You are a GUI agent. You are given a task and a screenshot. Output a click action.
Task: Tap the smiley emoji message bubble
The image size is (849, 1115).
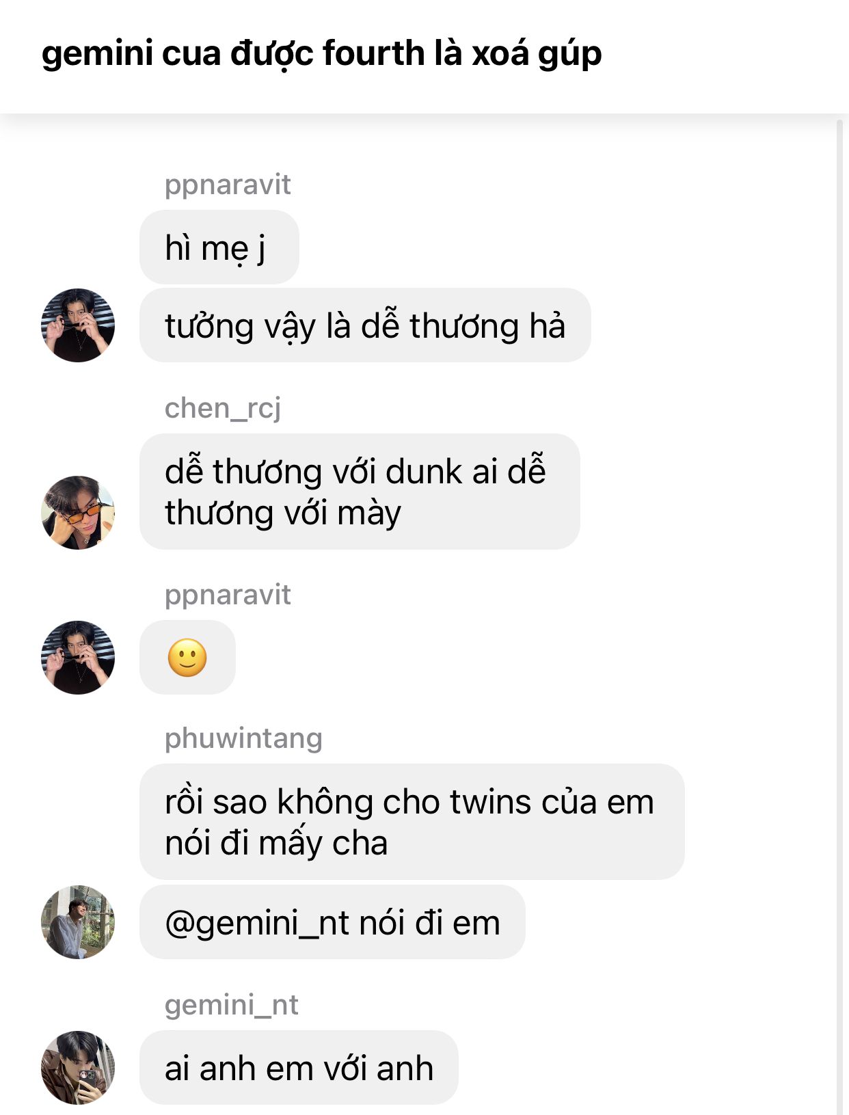(x=187, y=658)
